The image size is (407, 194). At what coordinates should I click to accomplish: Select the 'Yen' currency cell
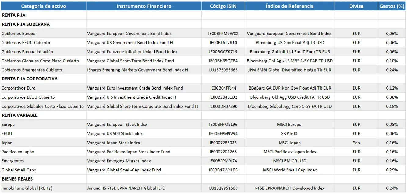click(356, 143)
